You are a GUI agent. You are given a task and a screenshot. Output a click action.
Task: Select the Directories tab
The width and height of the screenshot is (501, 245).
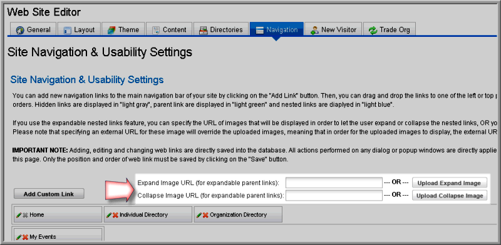click(221, 29)
